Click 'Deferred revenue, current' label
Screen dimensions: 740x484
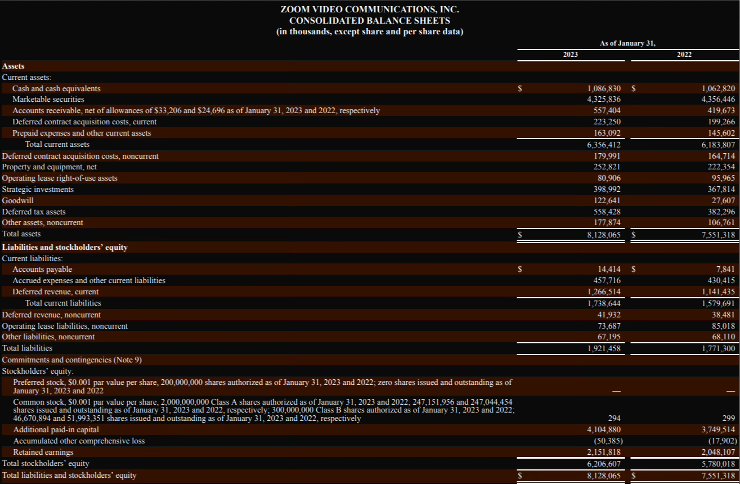click(55, 292)
